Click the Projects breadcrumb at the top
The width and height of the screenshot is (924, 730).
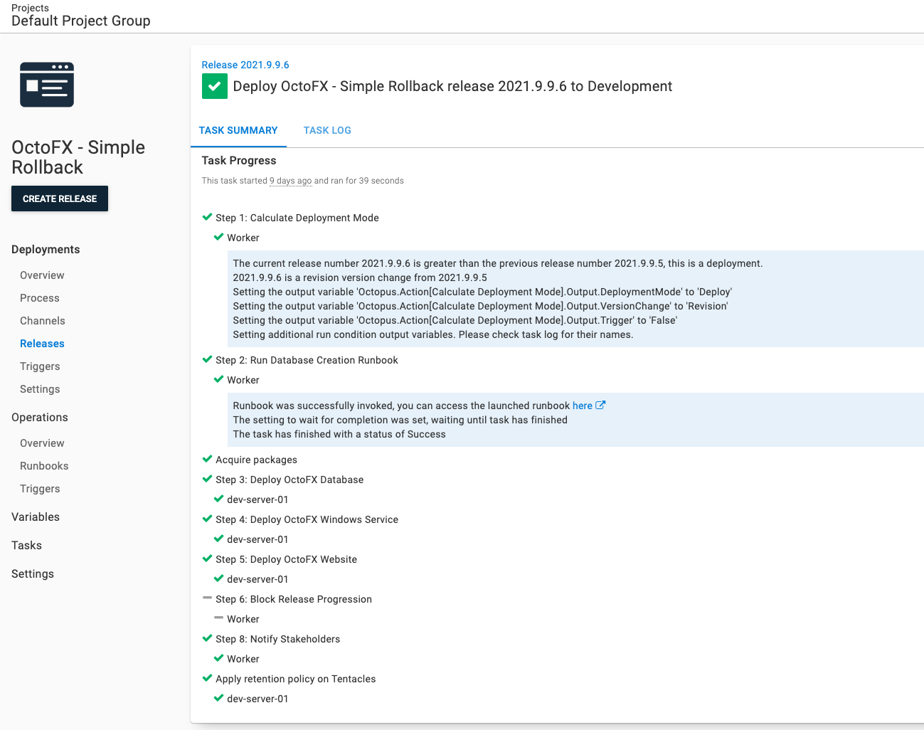[x=29, y=8]
